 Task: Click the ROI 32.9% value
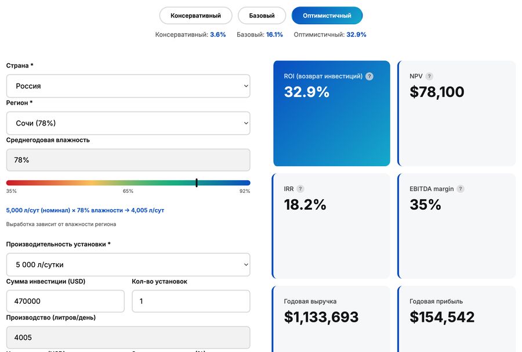tap(307, 92)
